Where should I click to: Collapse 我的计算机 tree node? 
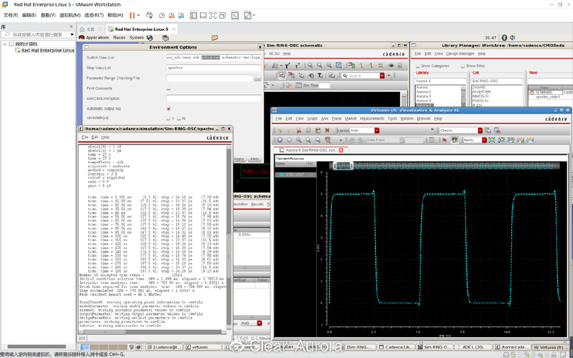4,44
